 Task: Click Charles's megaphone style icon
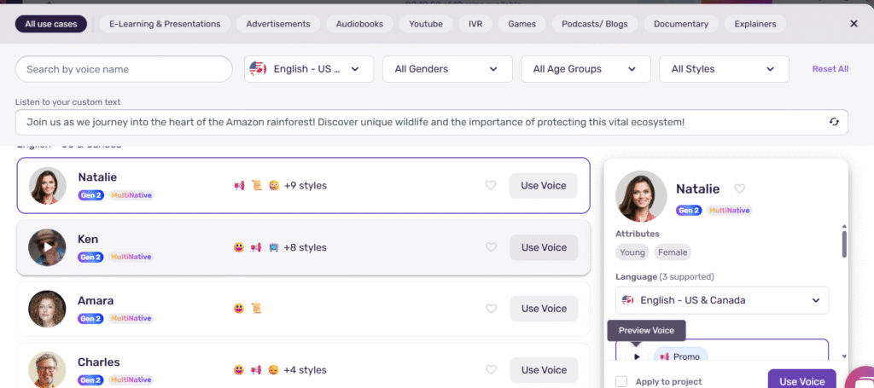(256, 369)
